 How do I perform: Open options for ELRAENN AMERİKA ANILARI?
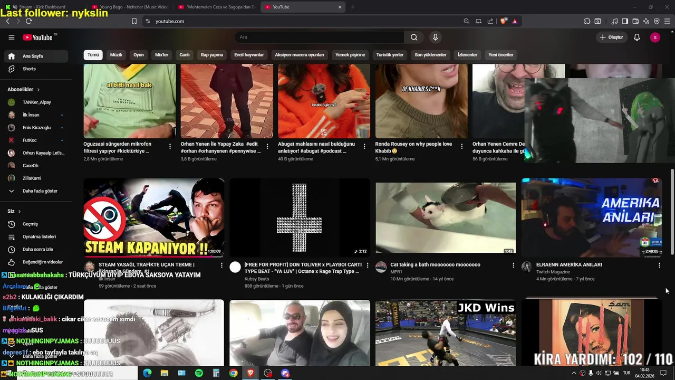(x=659, y=265)
